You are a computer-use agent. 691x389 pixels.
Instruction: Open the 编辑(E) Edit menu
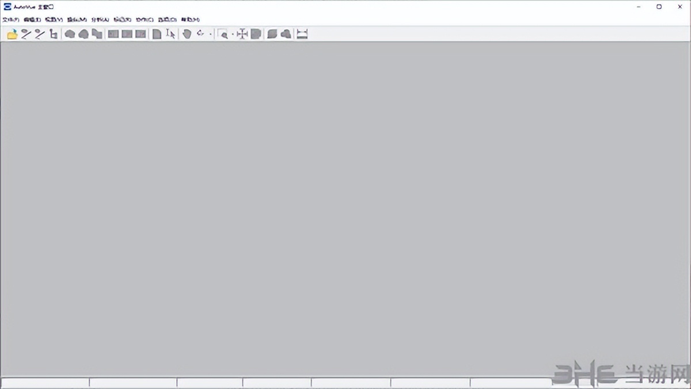pos(32,20)
